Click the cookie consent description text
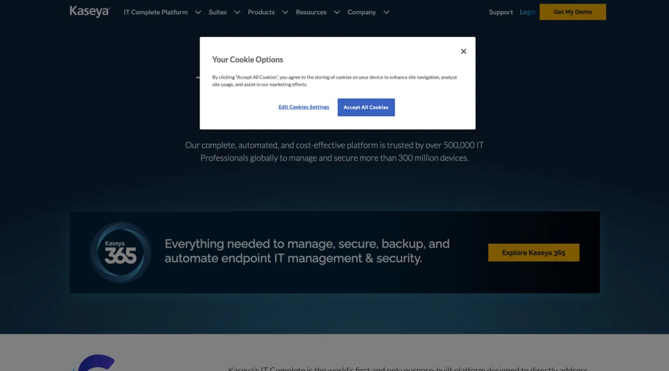This screenshot has height=371, width=669. point(334,81)
